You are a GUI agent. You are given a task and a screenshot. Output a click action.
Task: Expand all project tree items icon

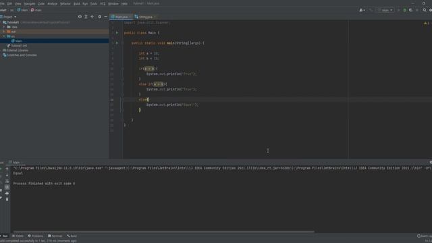[x=86, y=17]
